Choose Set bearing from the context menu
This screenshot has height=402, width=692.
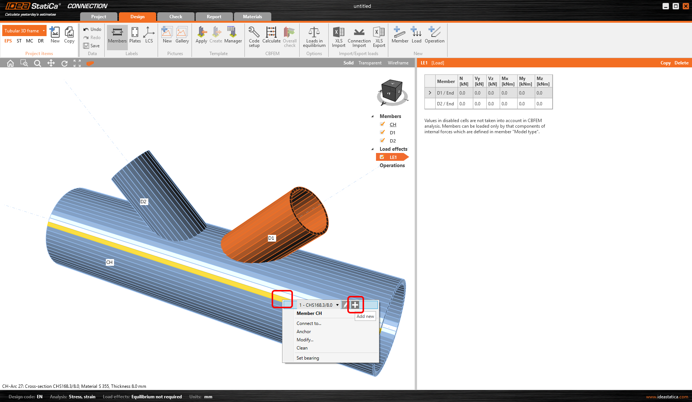coord(307,358)
